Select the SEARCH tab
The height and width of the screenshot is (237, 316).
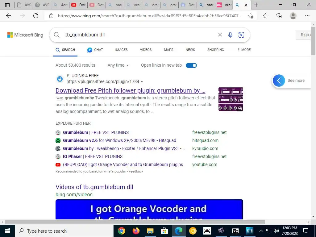pos(65,50)
